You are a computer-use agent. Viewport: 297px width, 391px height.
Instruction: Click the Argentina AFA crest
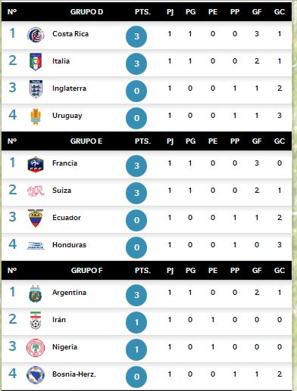click(x=35, y=293)
